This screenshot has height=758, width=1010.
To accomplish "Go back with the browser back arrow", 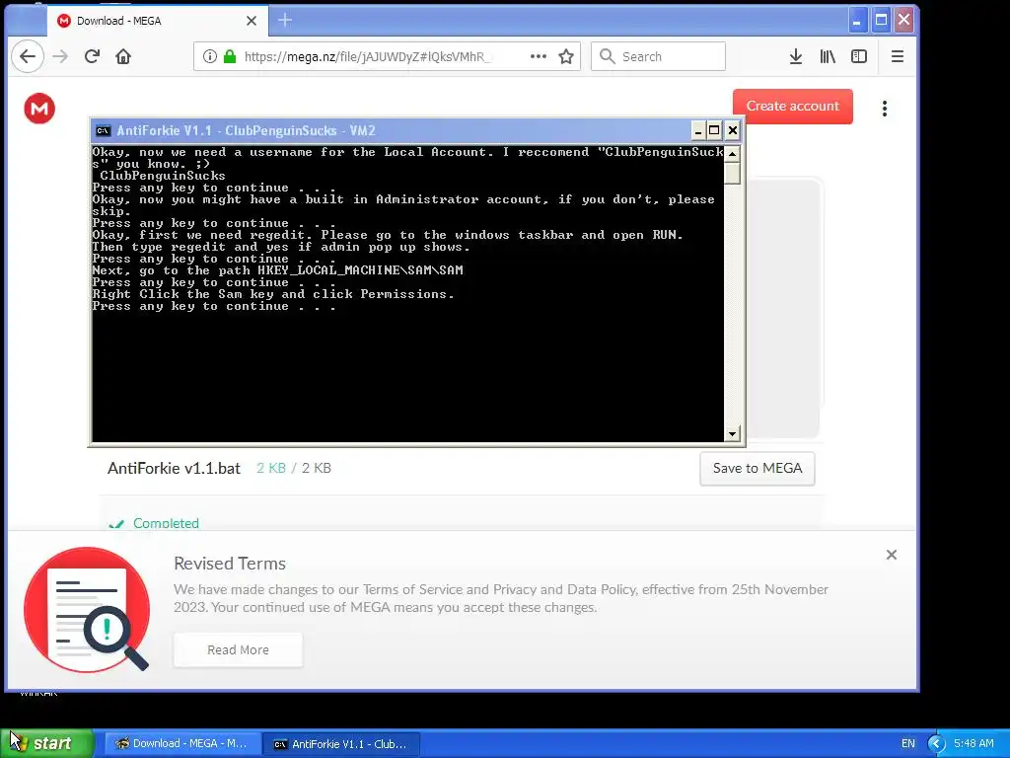I will click(x=27, y=56).
